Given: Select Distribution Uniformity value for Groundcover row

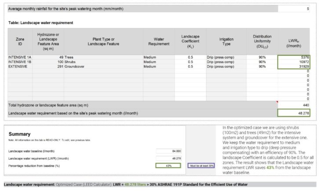Looking at the screenshot, I should (262, 67).
